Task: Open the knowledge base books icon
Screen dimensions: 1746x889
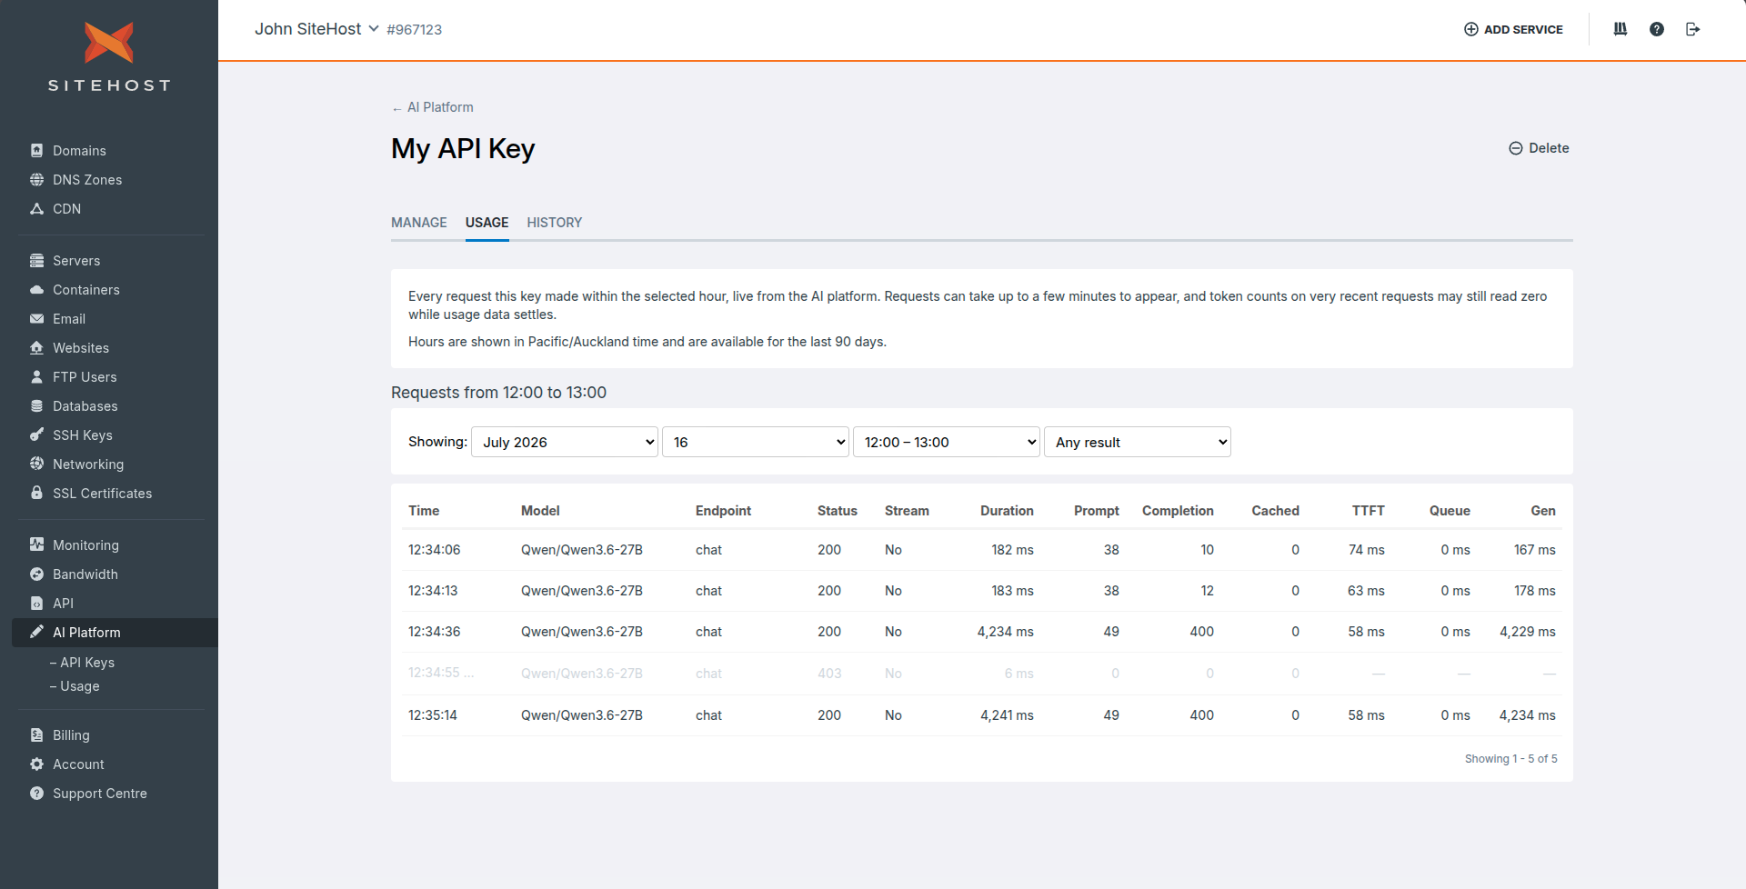Action: [x=1621, y=29]
